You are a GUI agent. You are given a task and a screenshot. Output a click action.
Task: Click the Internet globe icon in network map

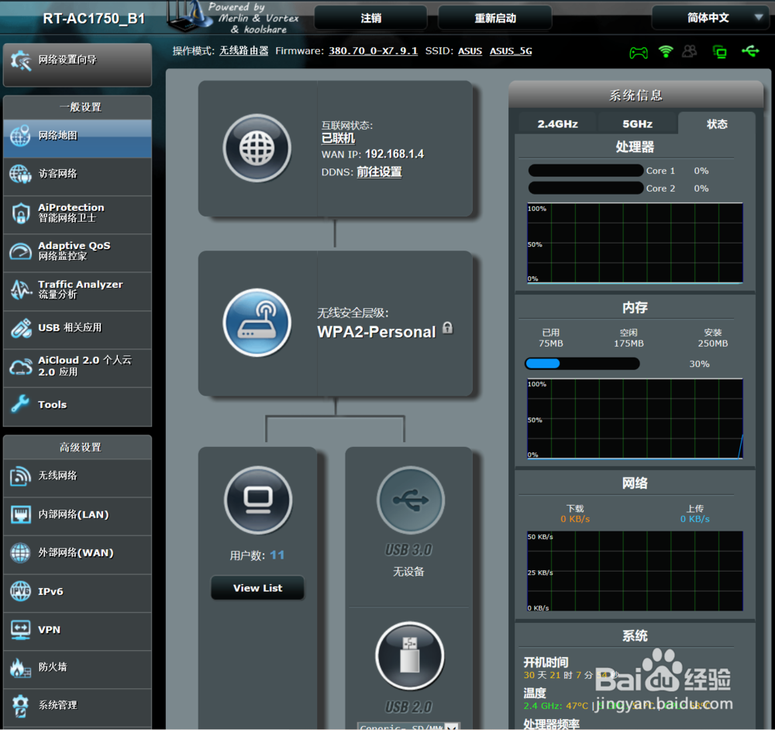point(257,148)
